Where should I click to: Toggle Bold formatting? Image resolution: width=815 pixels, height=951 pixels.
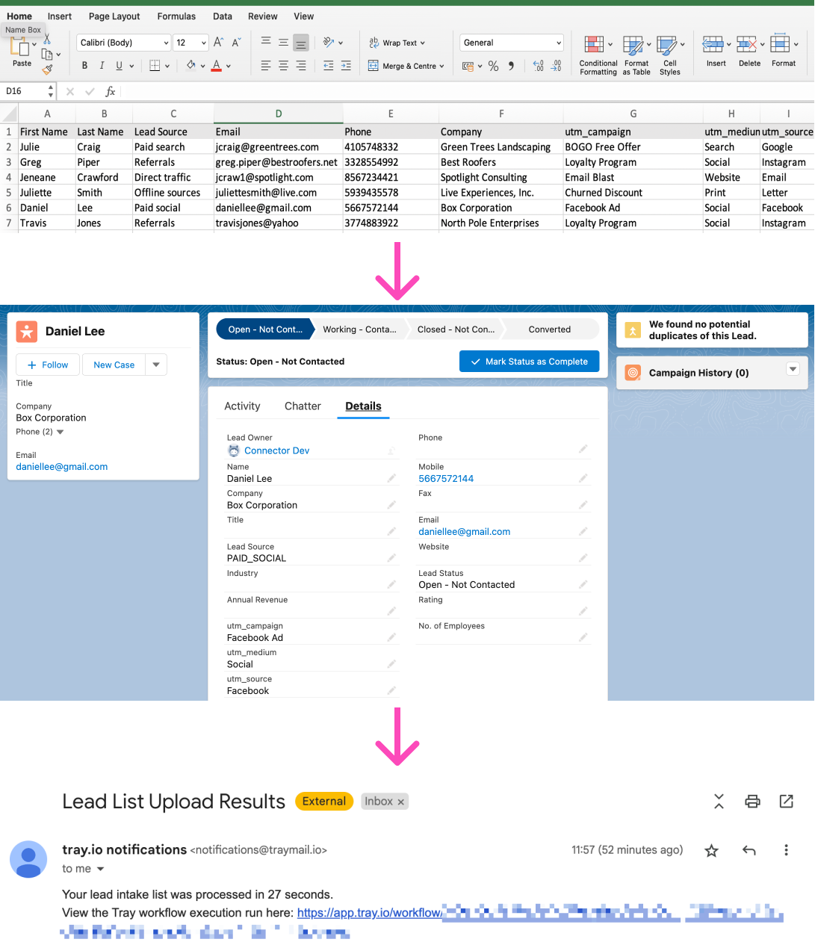(84, 66)
